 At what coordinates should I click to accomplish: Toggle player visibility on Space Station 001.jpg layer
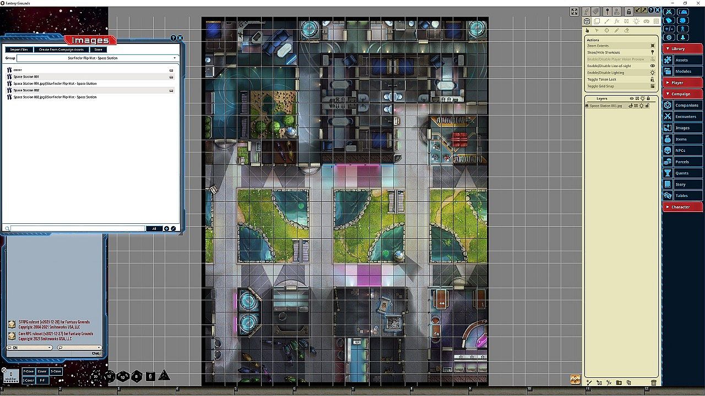click(632, 106)
